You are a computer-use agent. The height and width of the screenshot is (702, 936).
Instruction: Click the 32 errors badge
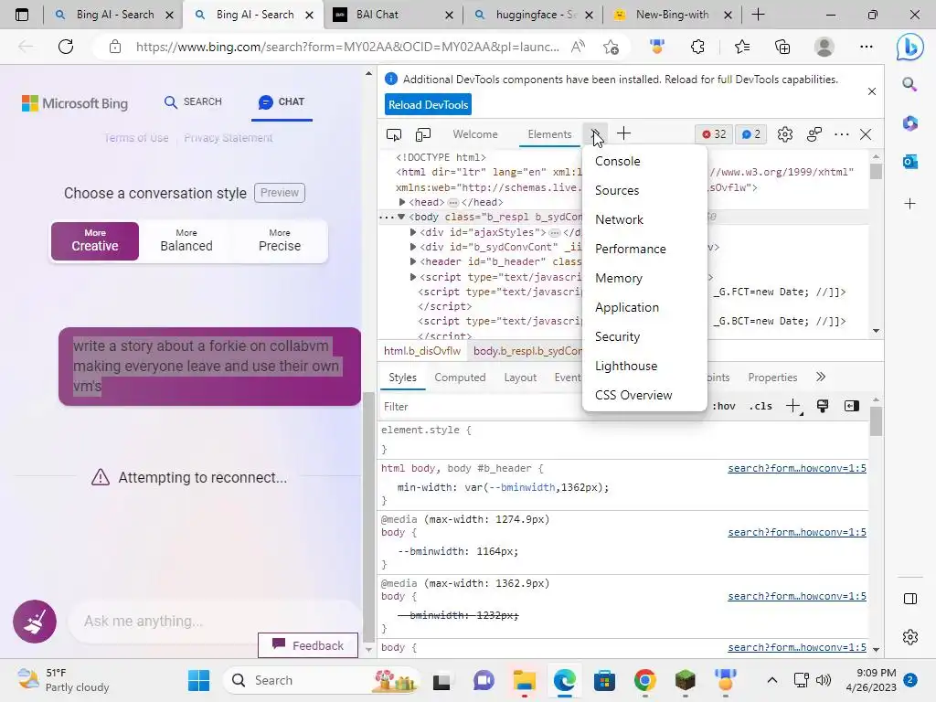(714, 134)
